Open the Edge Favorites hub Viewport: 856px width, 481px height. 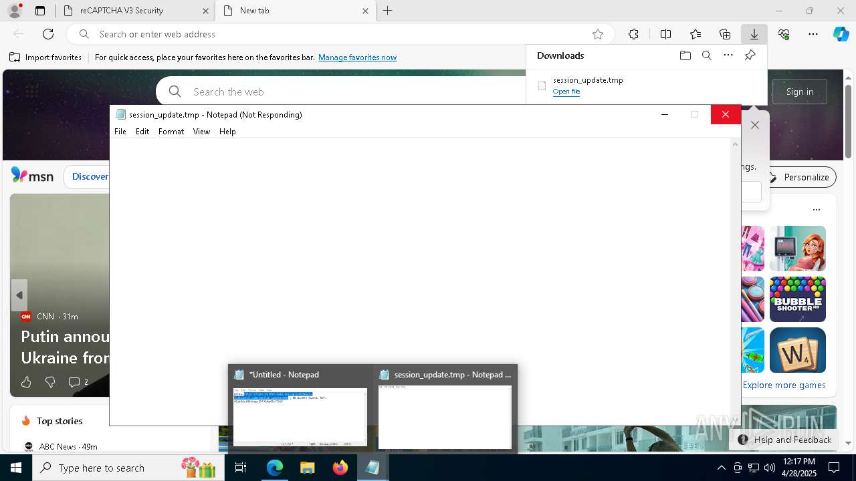(695, 34)
